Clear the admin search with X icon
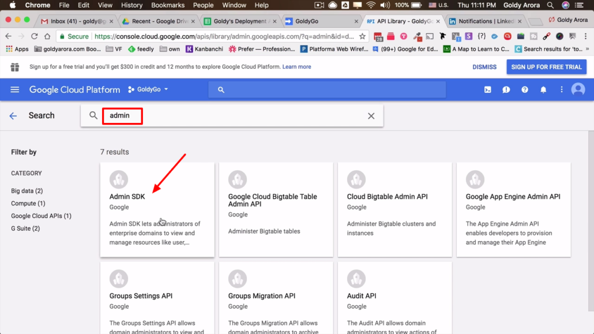The width and height of the screenshot is (594, 334). point(371,116)
